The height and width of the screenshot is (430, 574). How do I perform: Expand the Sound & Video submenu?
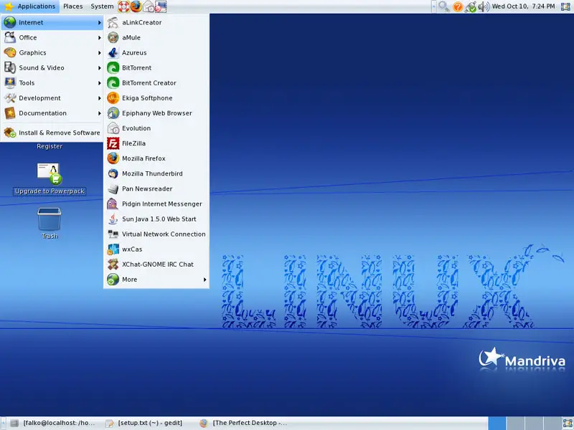coord(42,68)
